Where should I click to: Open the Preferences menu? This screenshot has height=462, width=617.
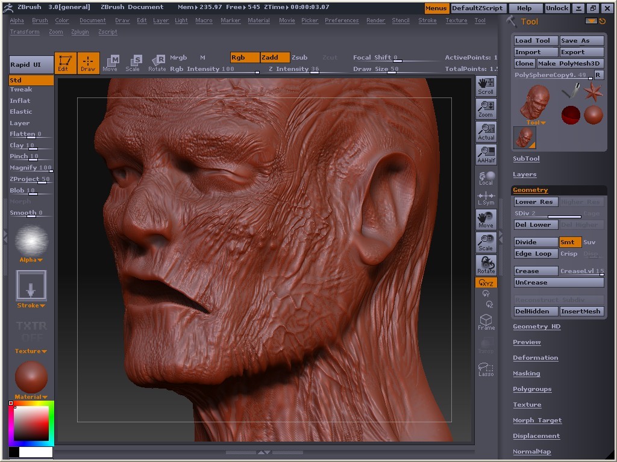click(342, 20)
